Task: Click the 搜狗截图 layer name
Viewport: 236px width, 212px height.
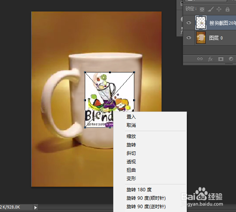Action: [x=223, y=23]
